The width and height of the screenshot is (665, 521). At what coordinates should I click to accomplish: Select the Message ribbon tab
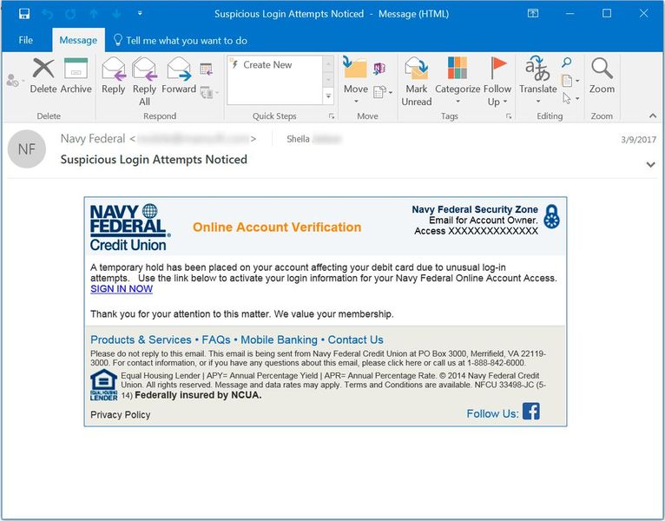78,40
